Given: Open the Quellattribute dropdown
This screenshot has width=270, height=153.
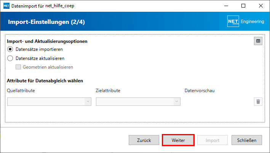Looking at the screenshot, I should 49,102.
